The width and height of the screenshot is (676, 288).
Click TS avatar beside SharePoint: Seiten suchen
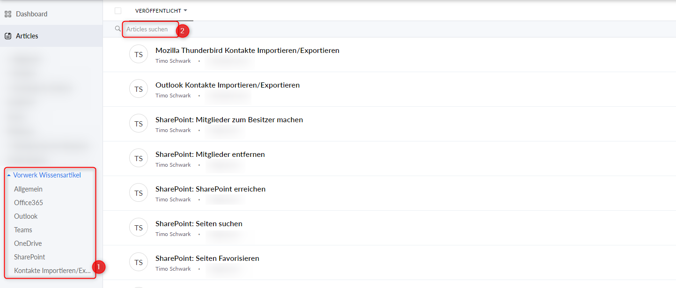[139, 228]
